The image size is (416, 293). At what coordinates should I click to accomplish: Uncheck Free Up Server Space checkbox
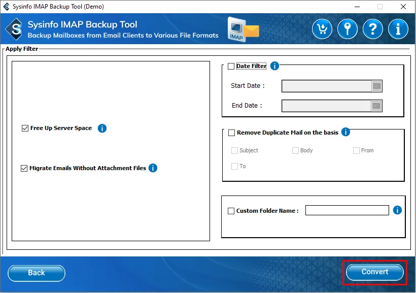pyautogui.click(x=25, y=128)
